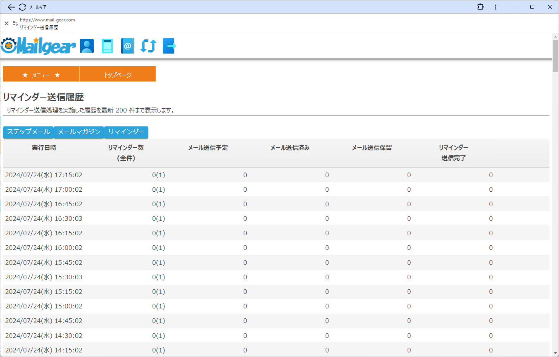Image resolution: width=559 pixels, height=357 pixels.
Task: Click the リマインダー送信完了 column header
Action: [x=453, y=153]
